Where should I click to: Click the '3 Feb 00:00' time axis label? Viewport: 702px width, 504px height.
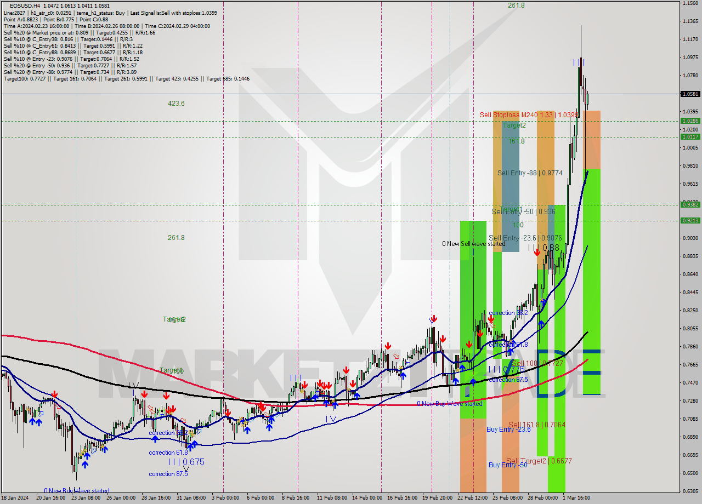(224, 498)
